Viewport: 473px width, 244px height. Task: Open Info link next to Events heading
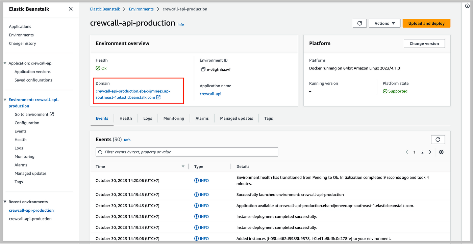(127, 140)
